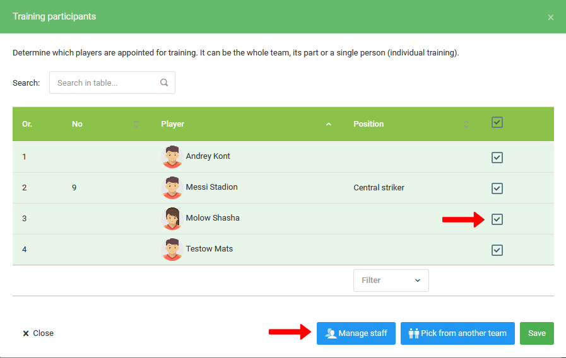Image resolution: width=566 pixels, height=358 pixels.
Task: Click the search magnifier icon
Action: coord(164,83)
